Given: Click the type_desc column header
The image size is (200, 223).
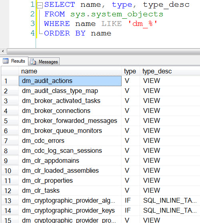Looking at the screenshot, I should 170,71.
